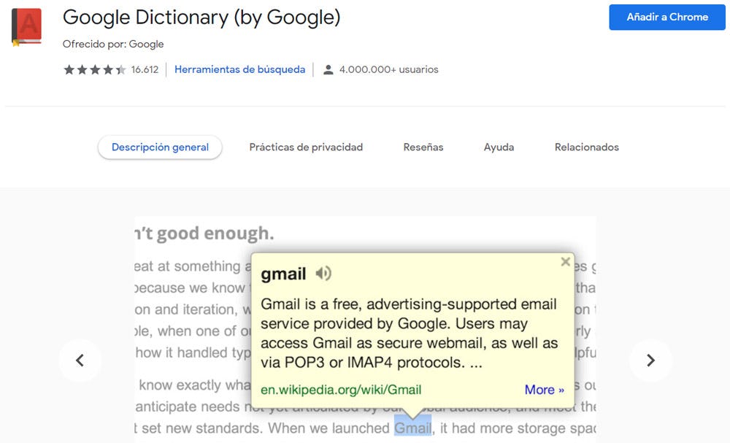Follow the en.wikipedia.org/wiki/Gmail link

point(341,390)
